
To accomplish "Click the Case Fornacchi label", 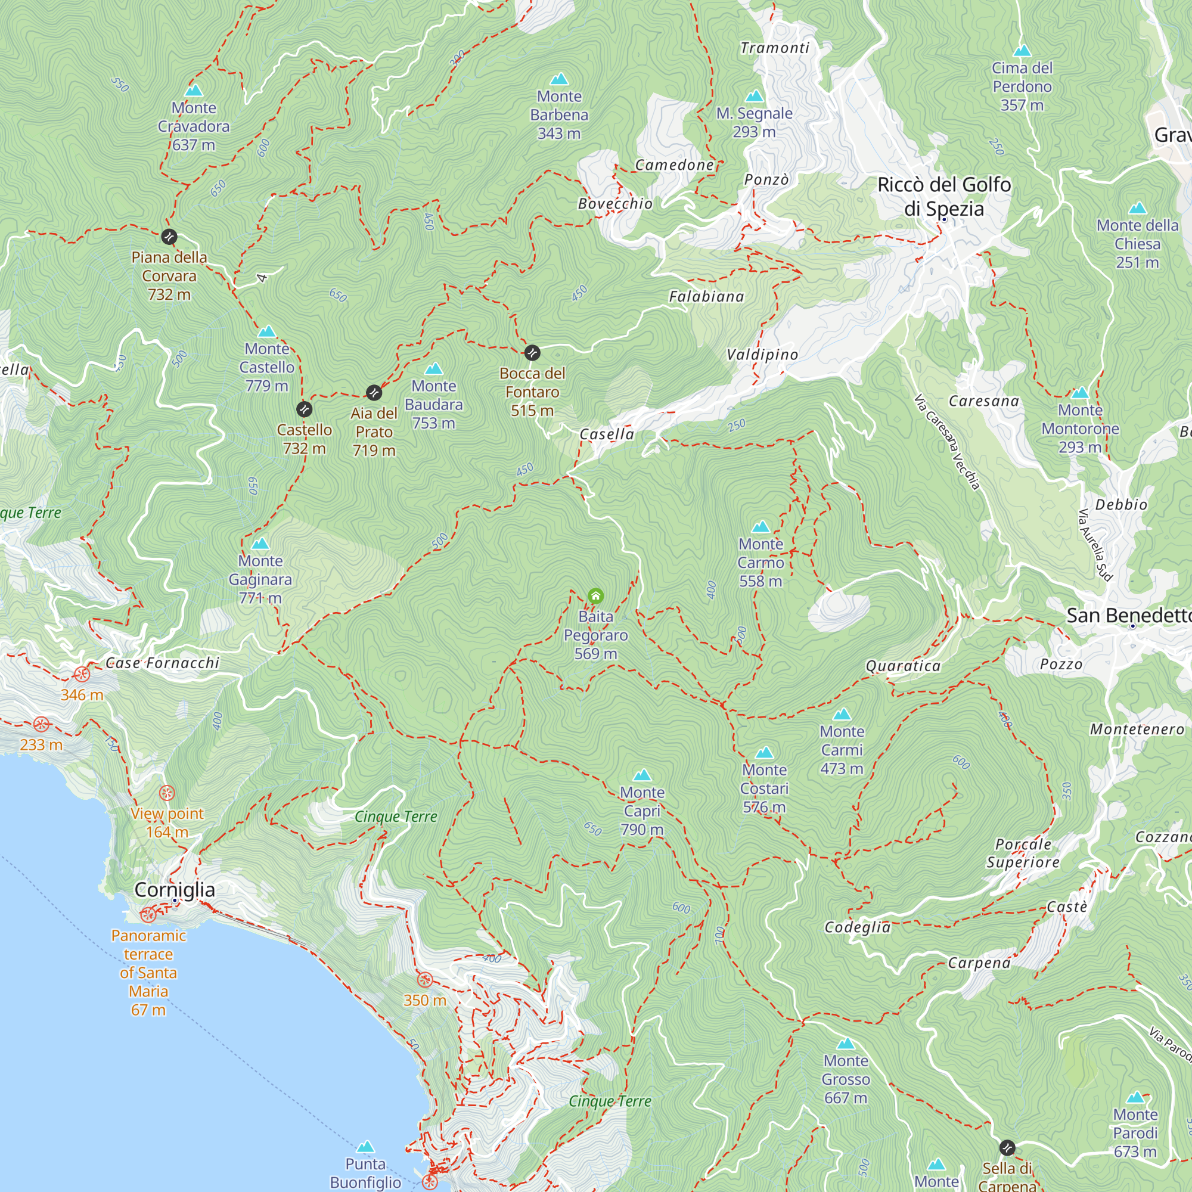I will (x=162, y=663).
